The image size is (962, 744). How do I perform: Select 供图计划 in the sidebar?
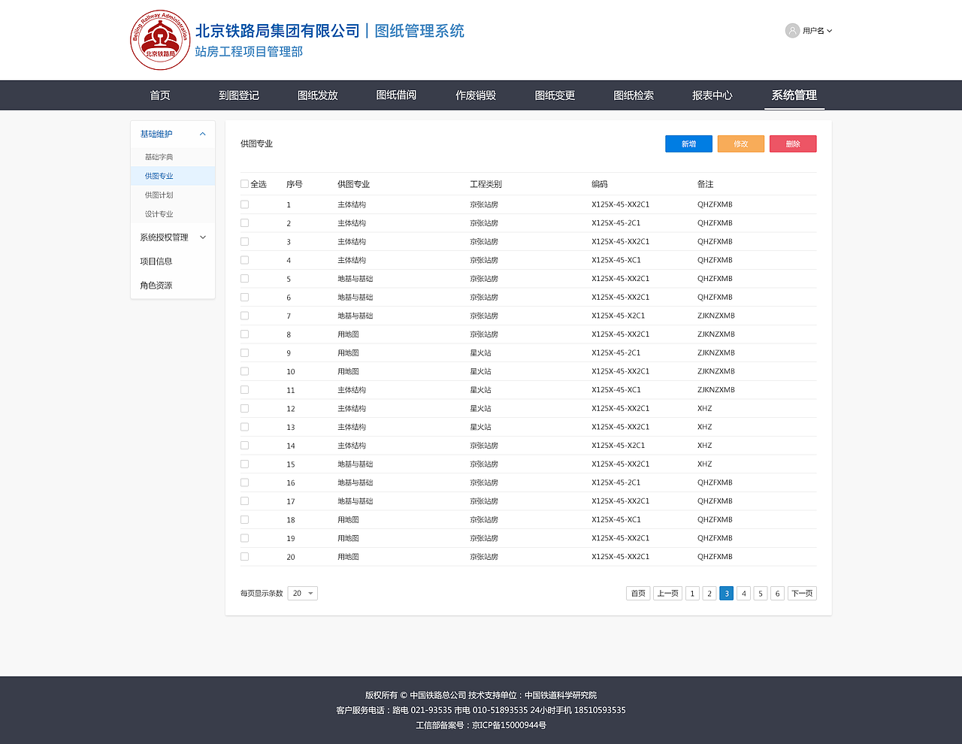pos(159,194)
